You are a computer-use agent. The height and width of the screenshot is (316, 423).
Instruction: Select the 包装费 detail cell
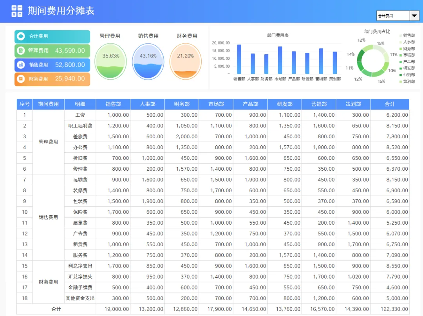point(80,201)
